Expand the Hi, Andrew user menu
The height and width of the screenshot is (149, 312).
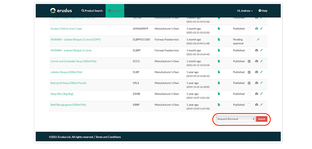[x=245, y=11]
